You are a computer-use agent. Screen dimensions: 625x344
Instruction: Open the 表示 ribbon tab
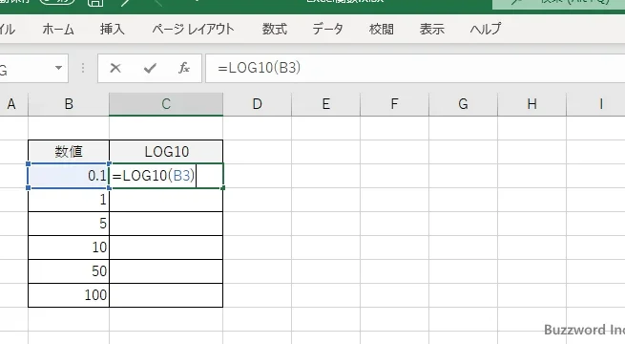431,29
